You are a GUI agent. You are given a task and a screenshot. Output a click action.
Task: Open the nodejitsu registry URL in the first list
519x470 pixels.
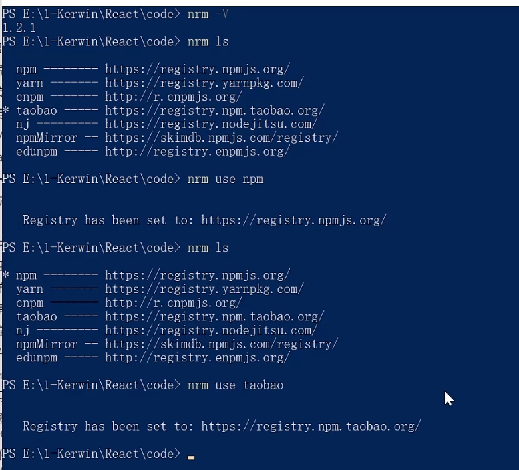point(211,124)
